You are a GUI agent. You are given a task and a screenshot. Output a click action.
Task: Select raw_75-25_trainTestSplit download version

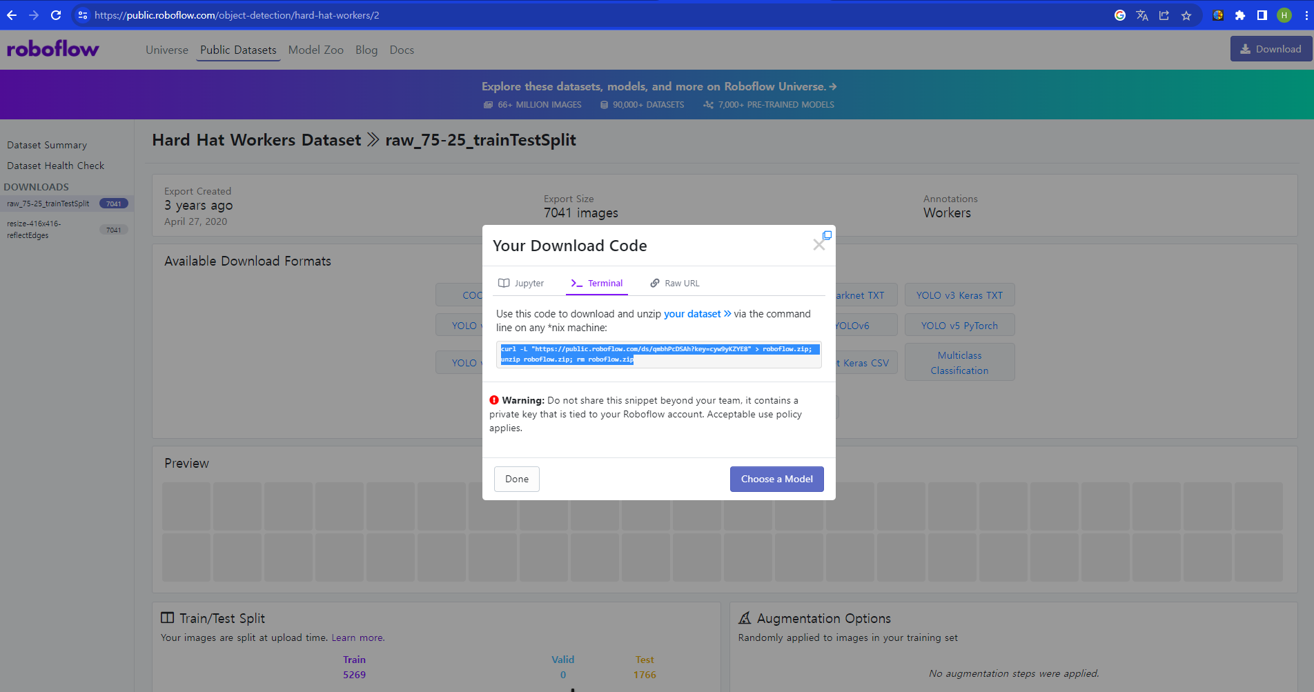(x=67, y=204)
